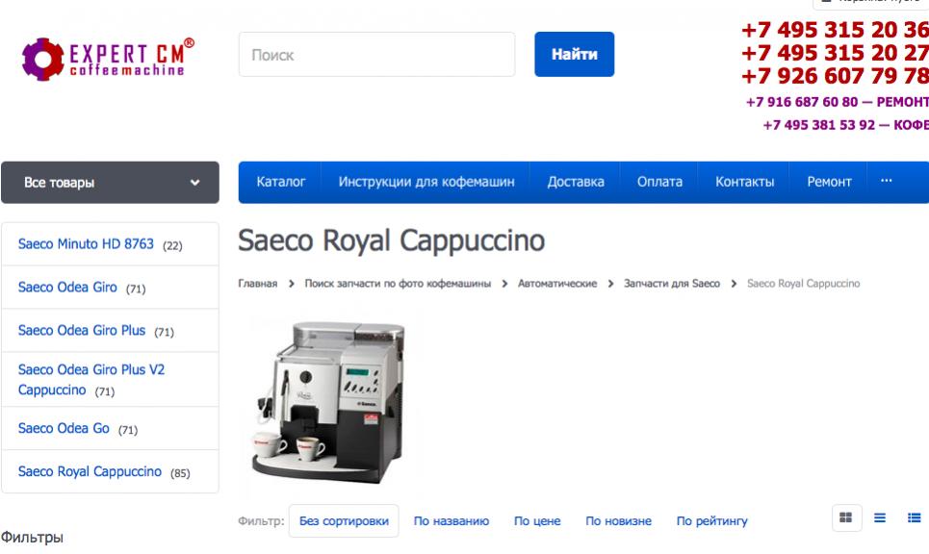Screen dimensions: 929x554
Task: Open the more menu items ellipsis
Action: click(x=887, y=181)
